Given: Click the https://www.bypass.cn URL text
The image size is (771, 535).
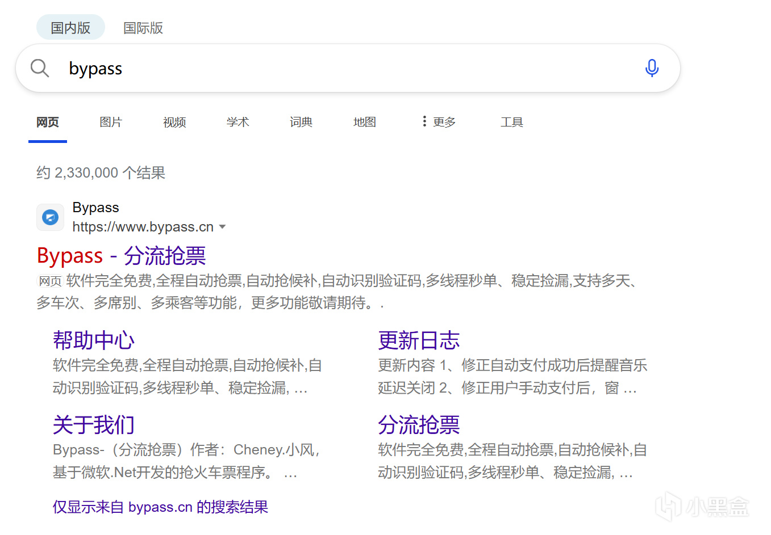Looking at the screenshot, I should coord(143,227).
